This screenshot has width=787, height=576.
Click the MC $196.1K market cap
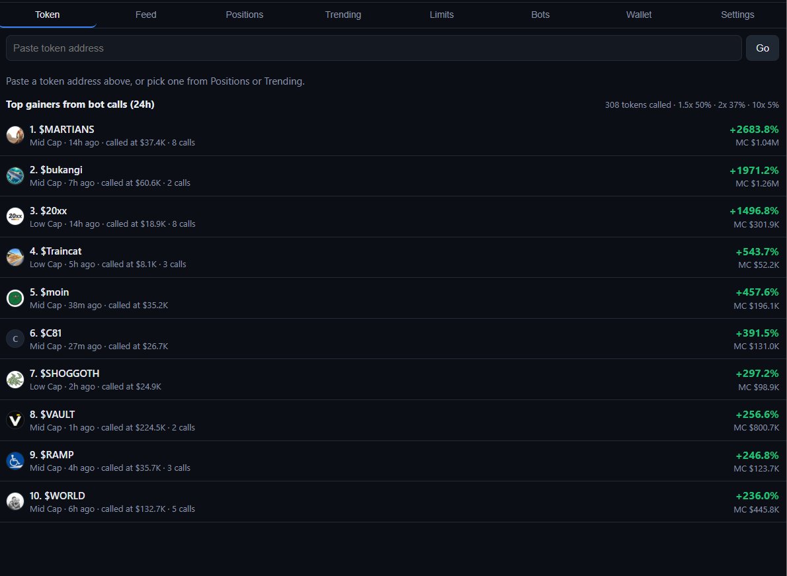pyautogui.click(x=757, y=306)
